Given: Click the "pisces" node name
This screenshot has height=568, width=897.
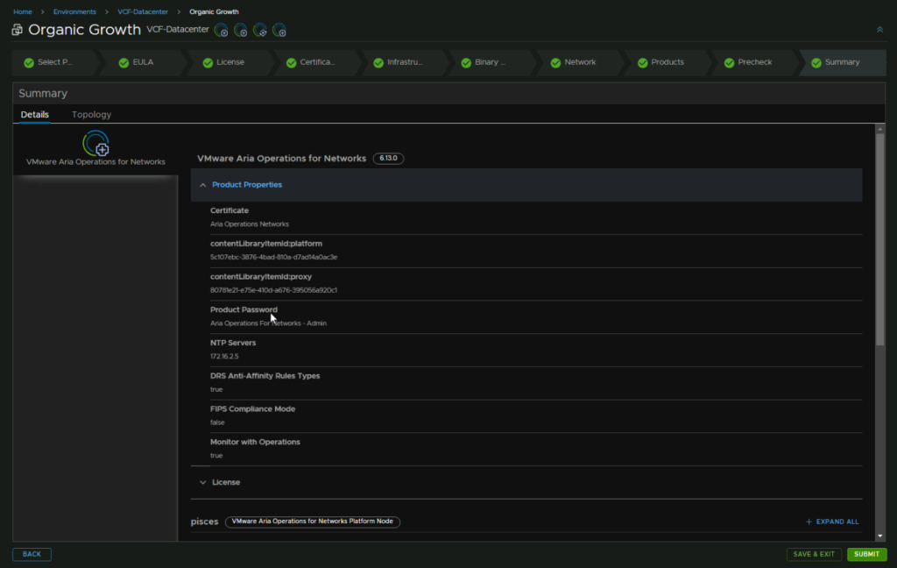Looking at the screenshot, I should (x=204, y=522).
